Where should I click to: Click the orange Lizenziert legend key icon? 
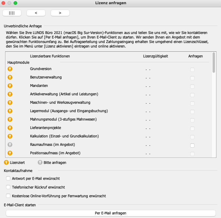tap(6, 162)
